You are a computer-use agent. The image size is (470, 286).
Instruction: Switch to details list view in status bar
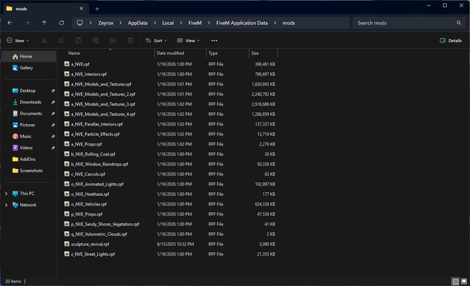coord(455,281)
